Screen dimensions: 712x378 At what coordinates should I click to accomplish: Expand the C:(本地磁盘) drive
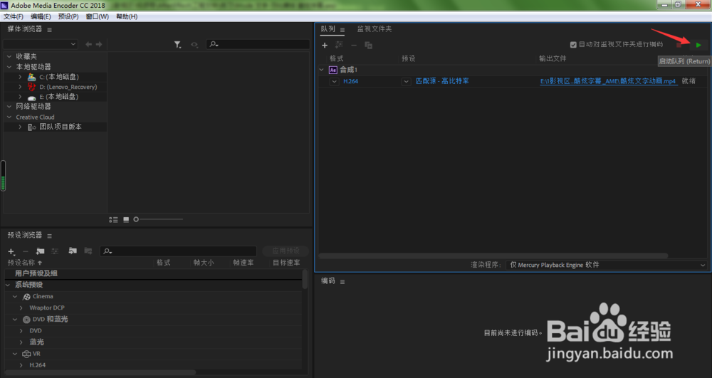tap(20, 77)
